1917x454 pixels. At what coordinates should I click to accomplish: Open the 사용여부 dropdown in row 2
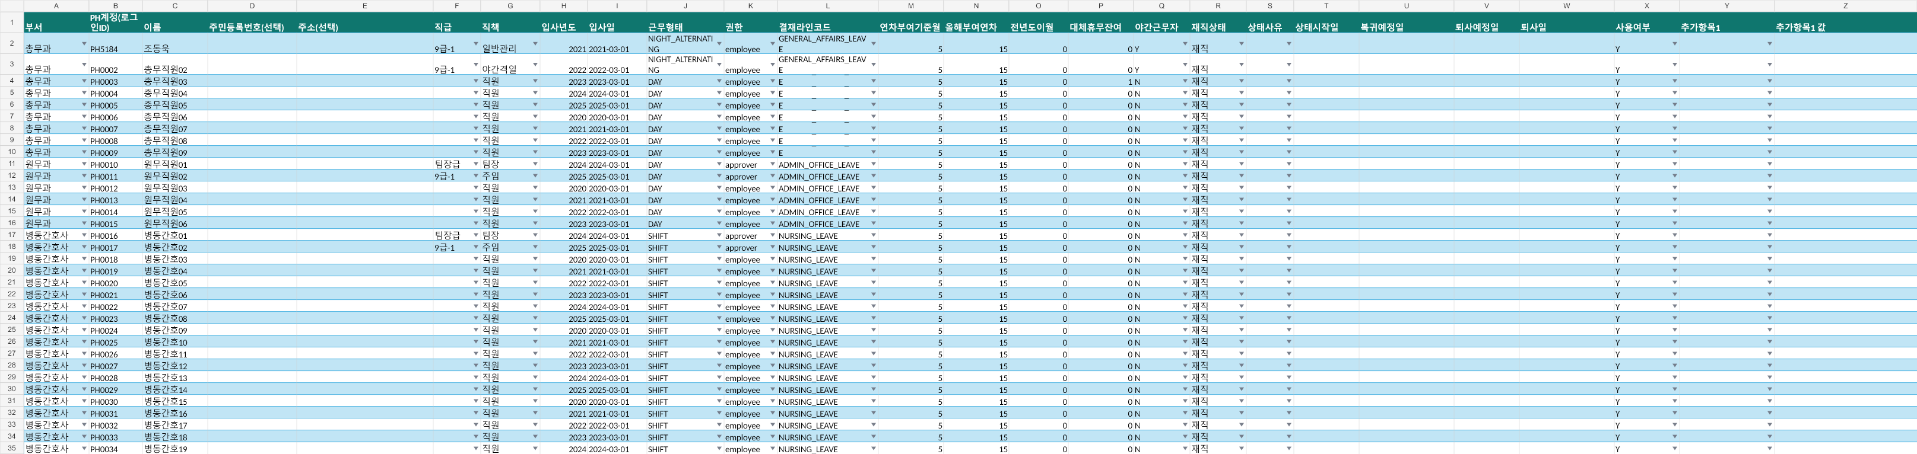pos(1674,44)
